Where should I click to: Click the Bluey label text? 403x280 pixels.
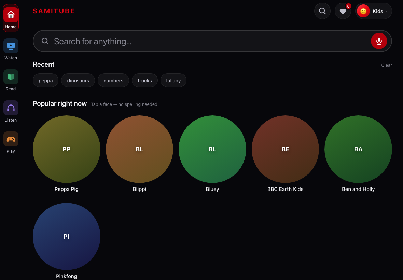click(x=212, y=189)
